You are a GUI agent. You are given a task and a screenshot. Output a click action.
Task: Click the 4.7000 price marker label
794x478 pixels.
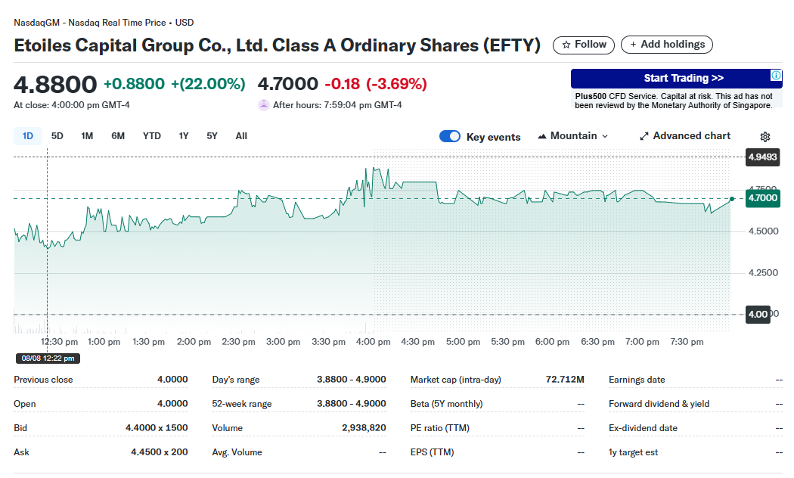pos(761,198)
